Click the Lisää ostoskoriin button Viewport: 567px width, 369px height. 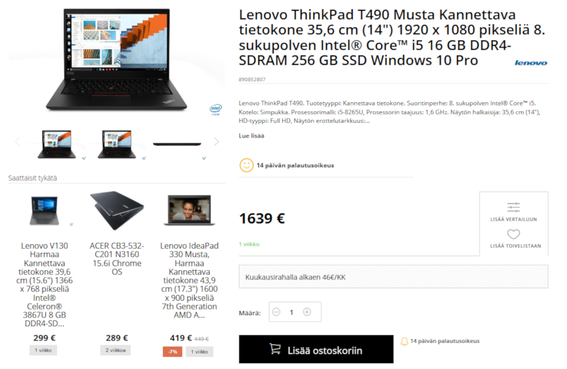point(316,349)
